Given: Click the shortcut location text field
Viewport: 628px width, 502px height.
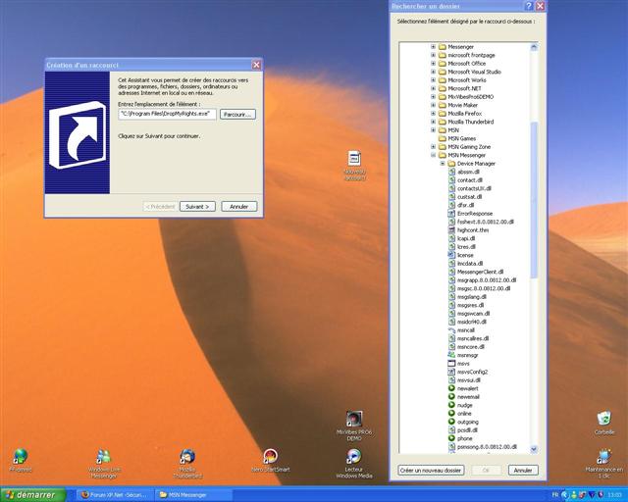Looking at the screenshot, I should [166, 115].
